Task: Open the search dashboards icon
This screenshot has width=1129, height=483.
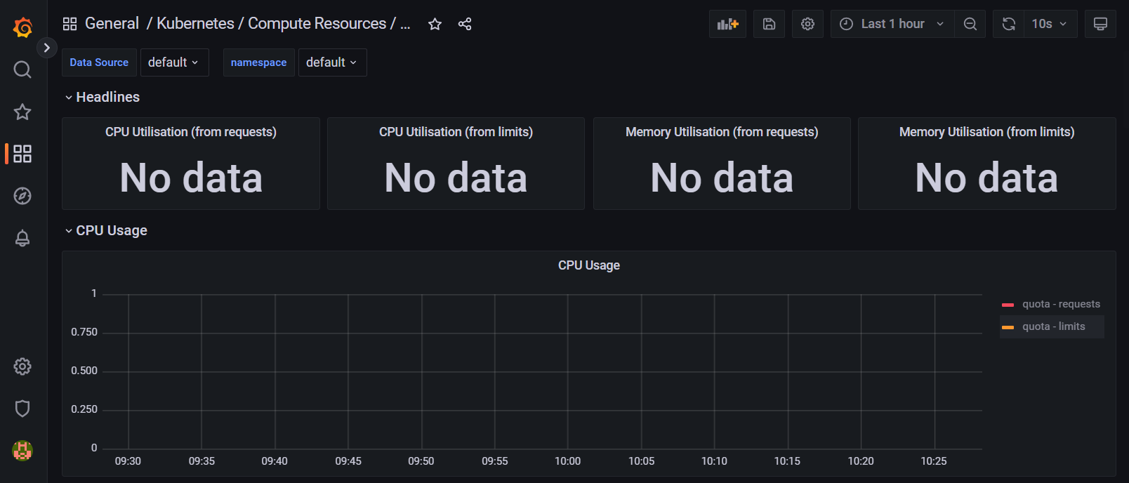Action: click(22, 70)
